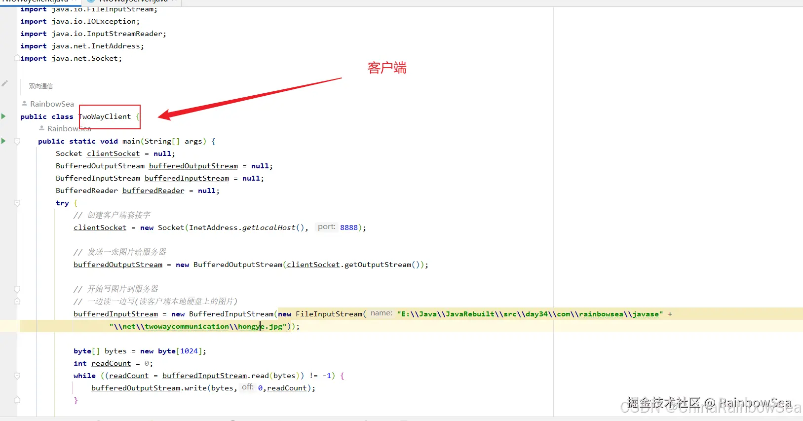Click the 'java.io.InputStreamReader' import

tap(107, 34)
